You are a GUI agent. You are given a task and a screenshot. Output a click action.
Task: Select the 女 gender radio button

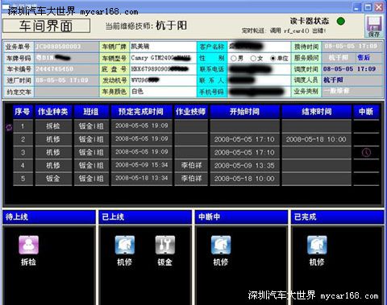pos(253,58)
